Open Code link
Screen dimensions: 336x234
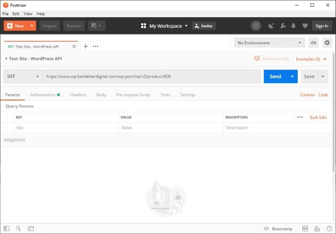click(x=323, y=95)
